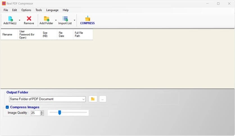Open the Same Folder of PDF Document combo box

pos(47,99)
